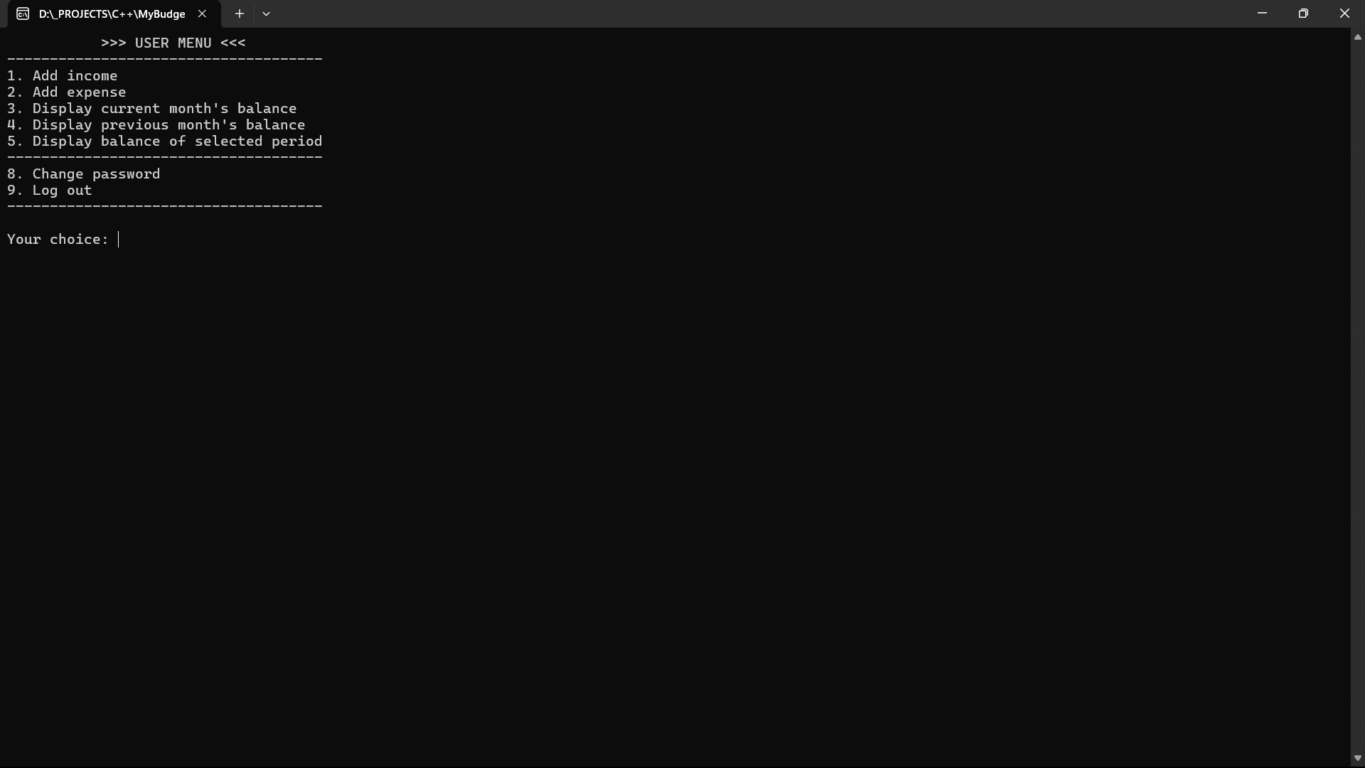This screenshot has height=768, width=1365.
Task: Open a new terminal tab
Action: 240,14
